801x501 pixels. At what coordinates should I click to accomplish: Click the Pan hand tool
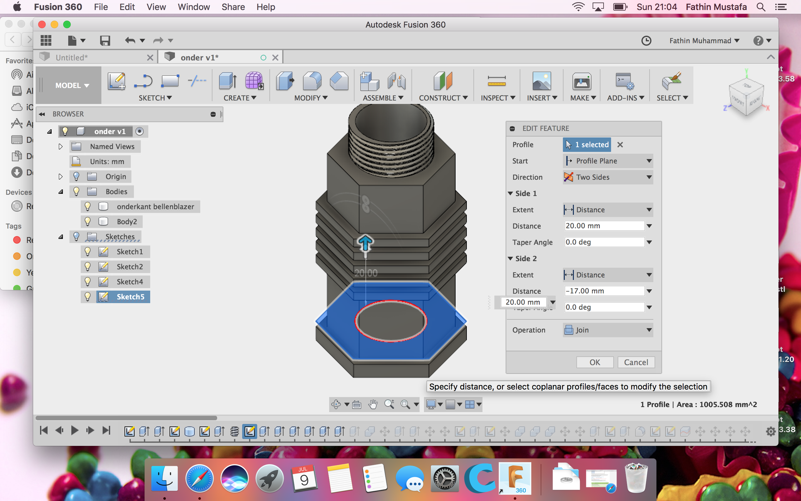(x=373, y=404)
